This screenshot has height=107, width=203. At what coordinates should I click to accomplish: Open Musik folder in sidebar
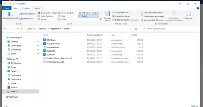tap(13, 83)
